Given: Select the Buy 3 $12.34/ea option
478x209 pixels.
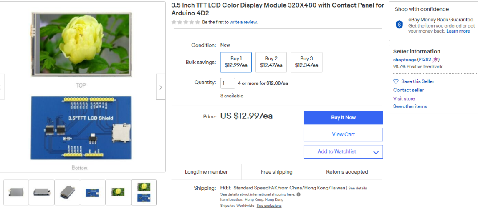Looking at the screenshot, I should [x=306, y=62].
